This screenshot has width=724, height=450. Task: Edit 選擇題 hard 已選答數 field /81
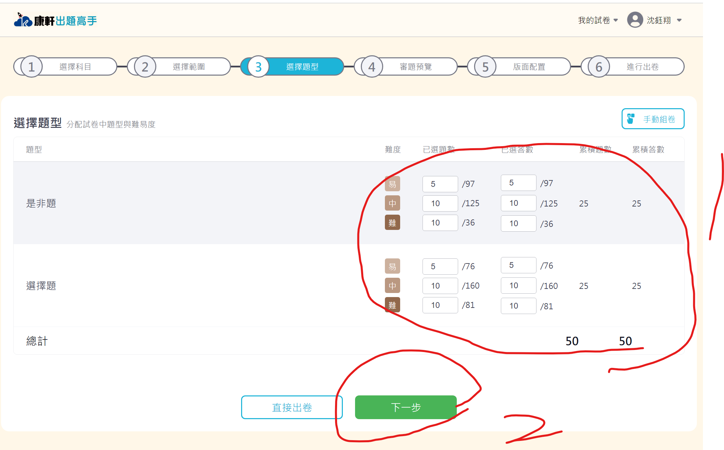click(518, 306)
